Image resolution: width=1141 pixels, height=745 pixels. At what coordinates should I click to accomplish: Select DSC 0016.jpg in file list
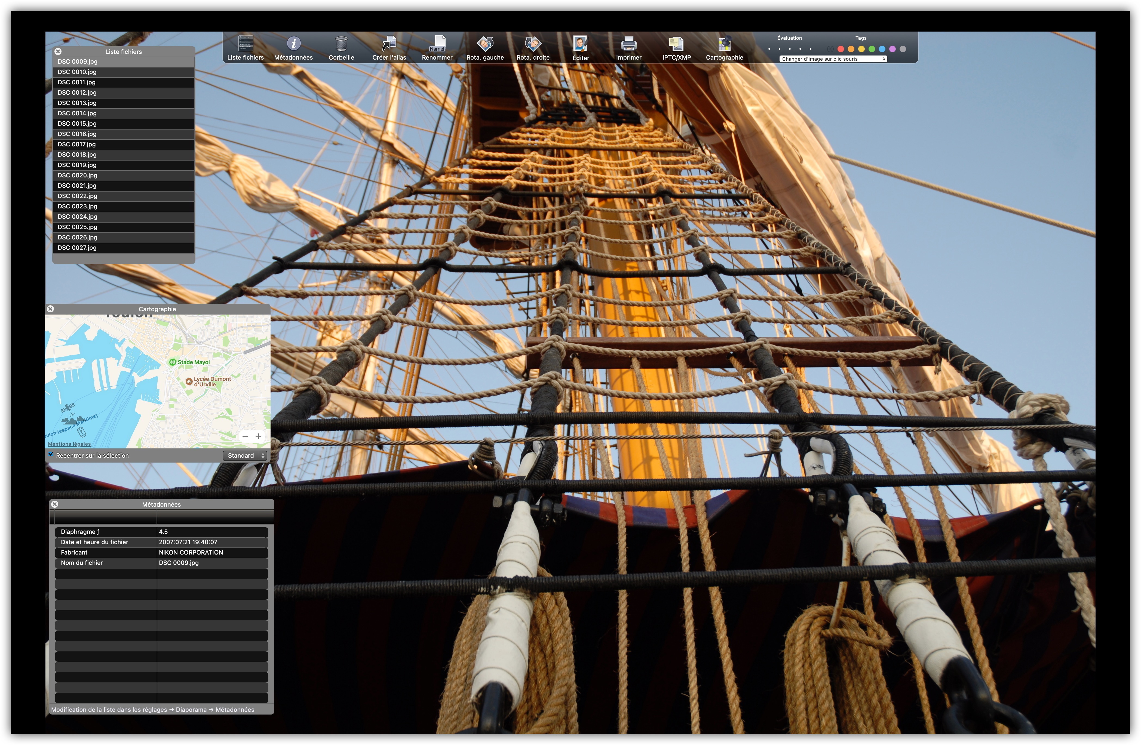124,134
